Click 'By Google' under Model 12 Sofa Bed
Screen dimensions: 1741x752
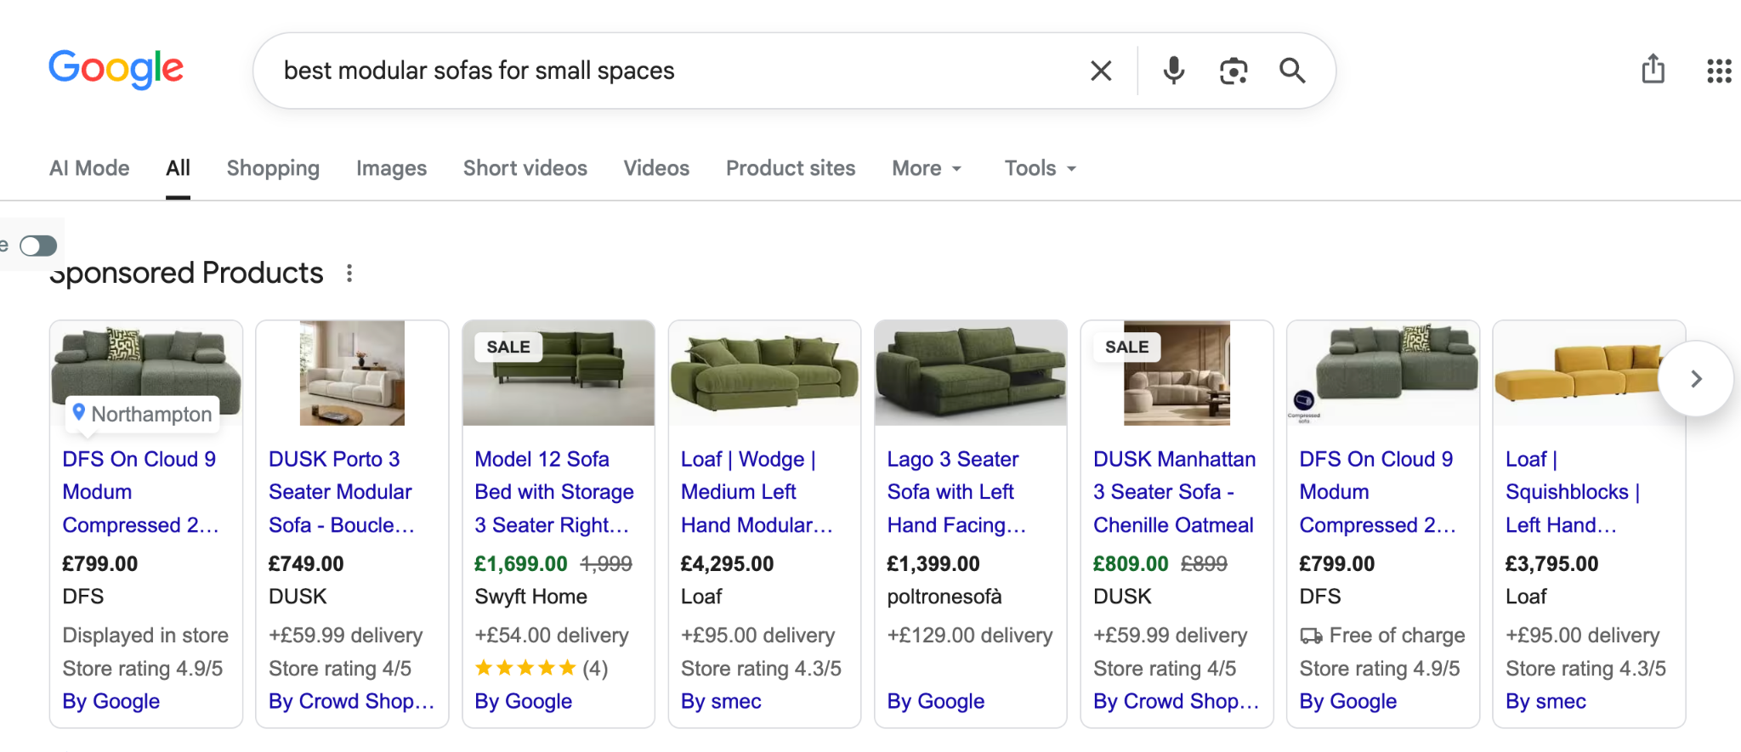(524, 701)
